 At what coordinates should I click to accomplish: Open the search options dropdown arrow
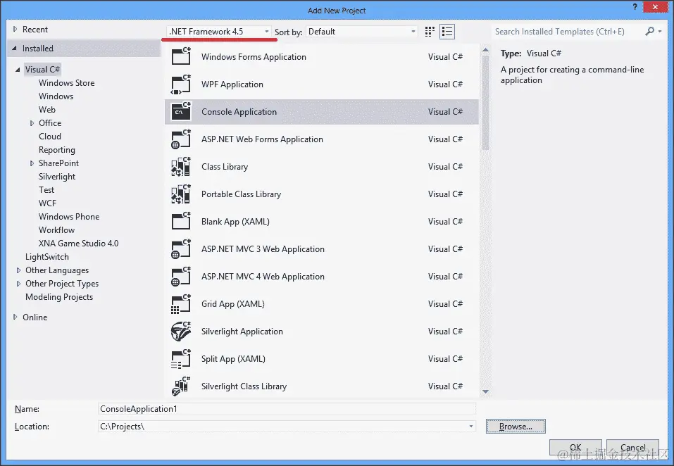tap(660, 31)
